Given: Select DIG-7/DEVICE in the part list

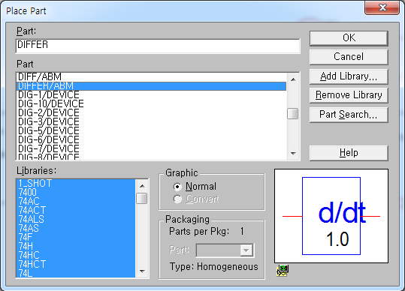Looking at the screenshot, I should point(152,149).
